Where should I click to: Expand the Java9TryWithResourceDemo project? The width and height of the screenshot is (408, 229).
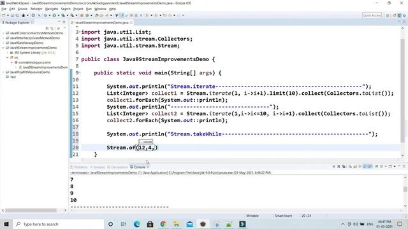click(x=3, y=72)
